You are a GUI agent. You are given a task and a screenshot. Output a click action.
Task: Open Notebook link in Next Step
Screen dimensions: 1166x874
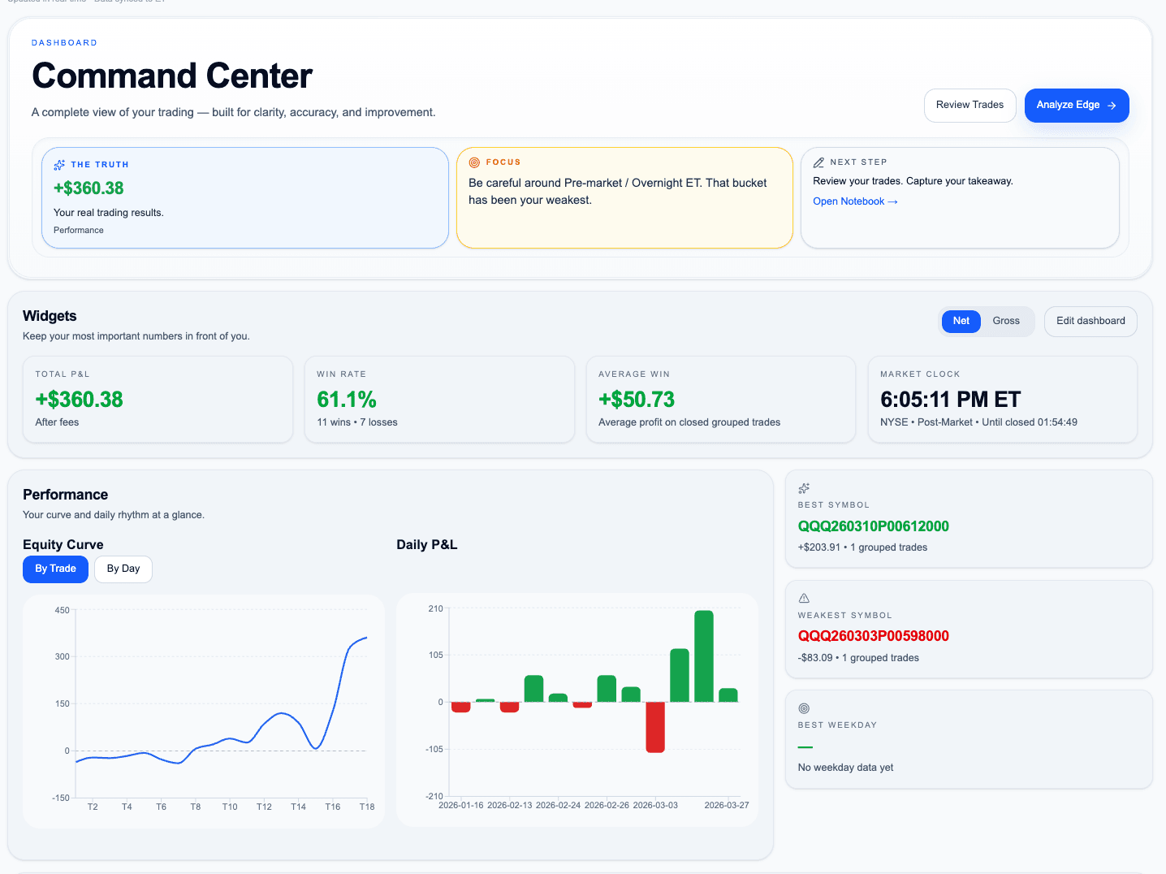[x=855, y=201]
